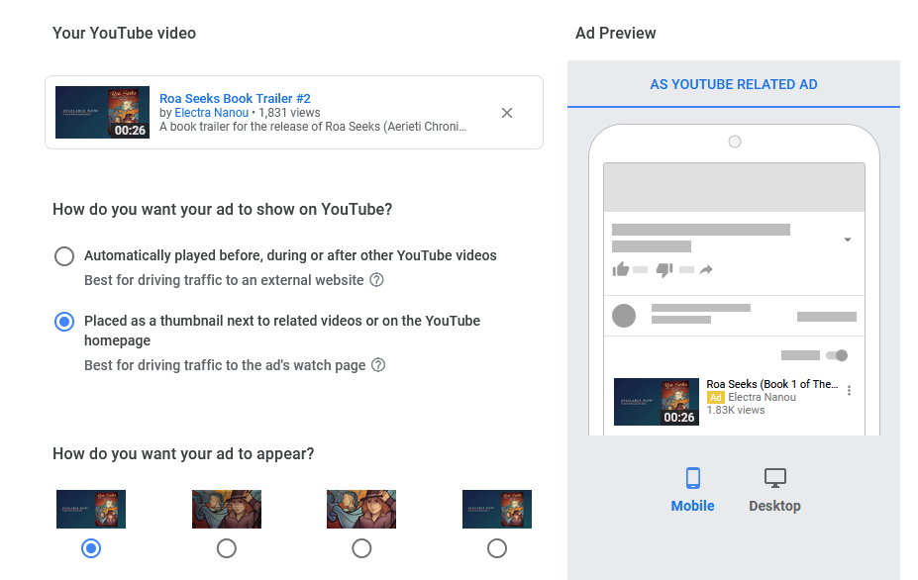Choose placed as thumbnail next to related videos

[x=64, y=321]
